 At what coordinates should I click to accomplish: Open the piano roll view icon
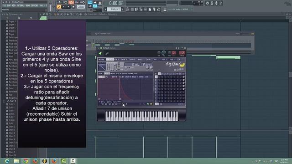(136, 9)
